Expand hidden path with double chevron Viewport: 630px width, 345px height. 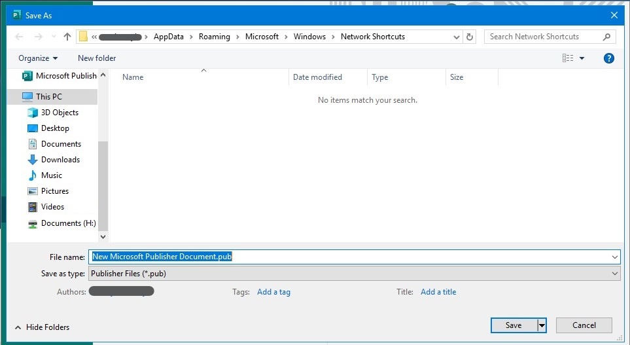tap(94, 37)
